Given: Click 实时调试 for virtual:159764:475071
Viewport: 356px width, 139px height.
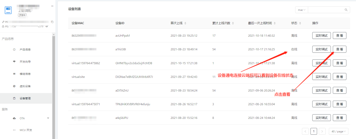Looking at the screenshot, I should [321, 104].
